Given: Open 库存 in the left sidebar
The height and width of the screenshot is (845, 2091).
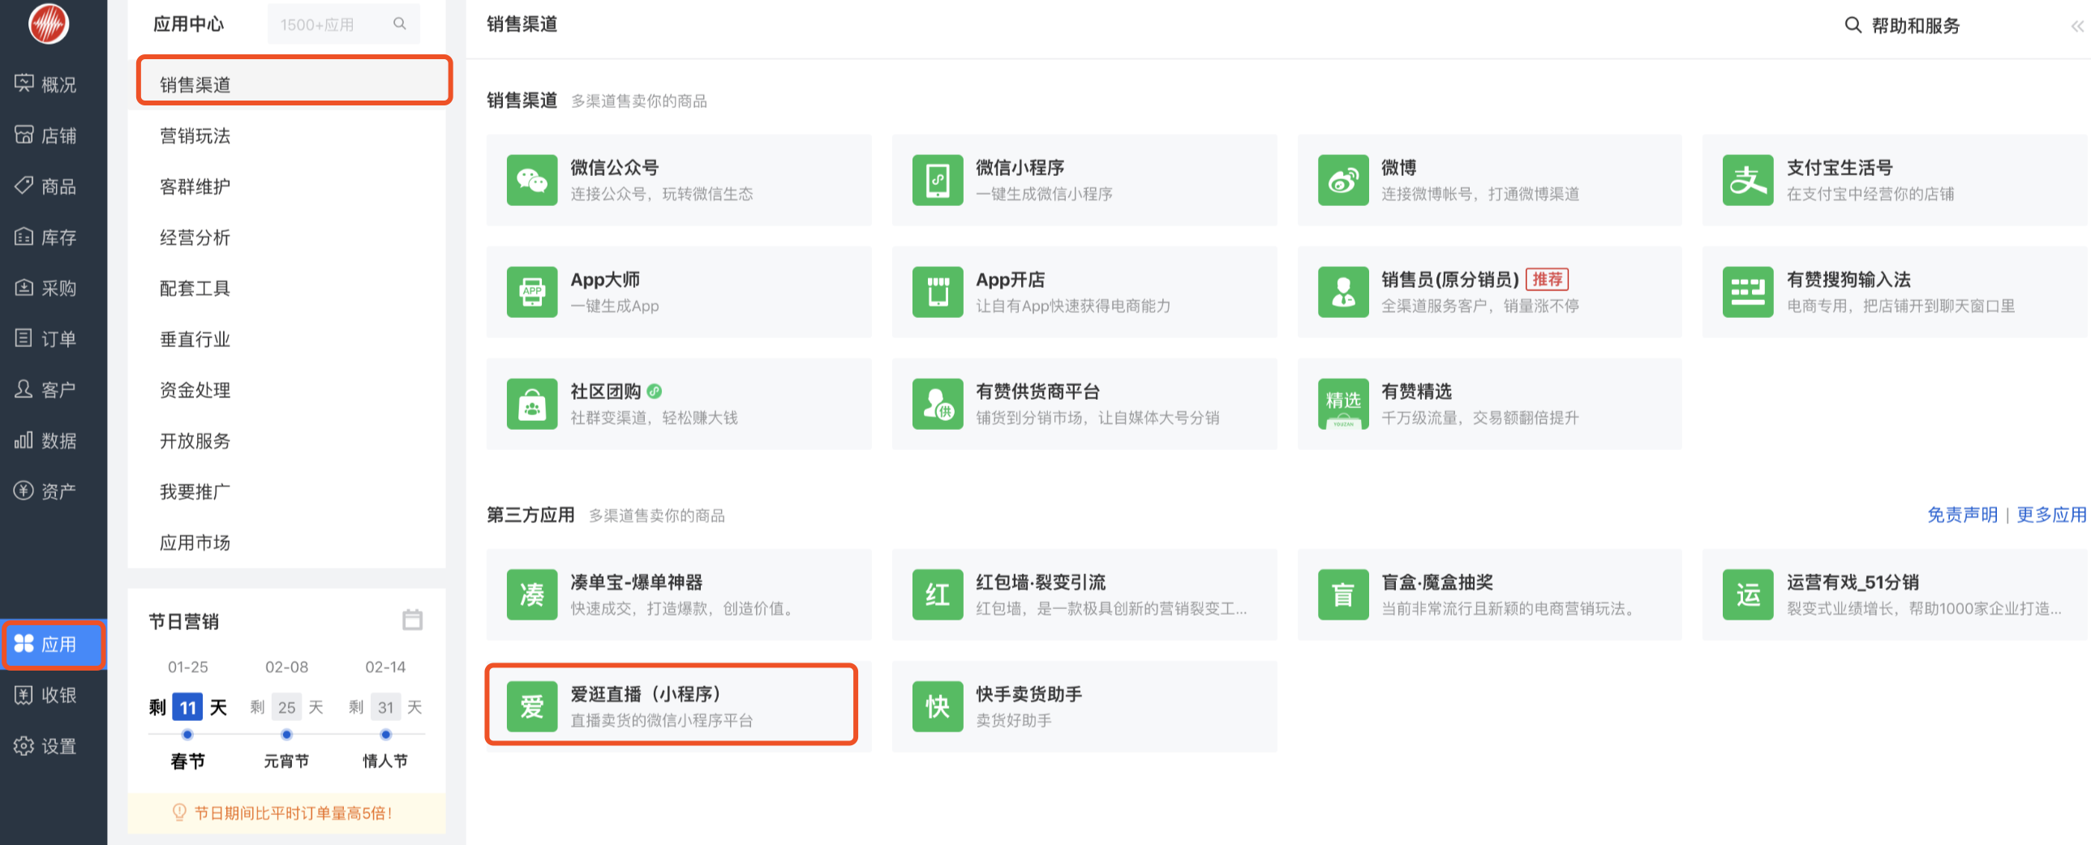Looking at the screenshot, I should (46, 237).
